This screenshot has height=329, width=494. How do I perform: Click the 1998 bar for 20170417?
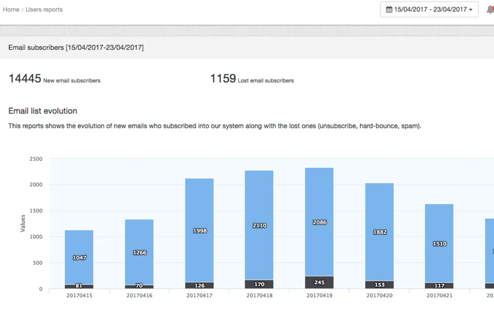pyautogui.click(x=199, y=230)
